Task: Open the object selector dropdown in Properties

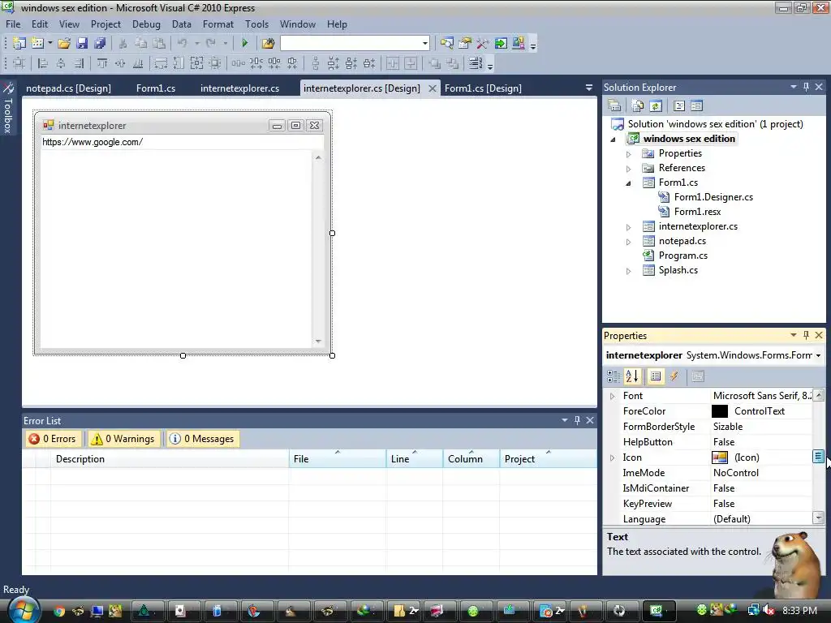Action: click(818, 355)
